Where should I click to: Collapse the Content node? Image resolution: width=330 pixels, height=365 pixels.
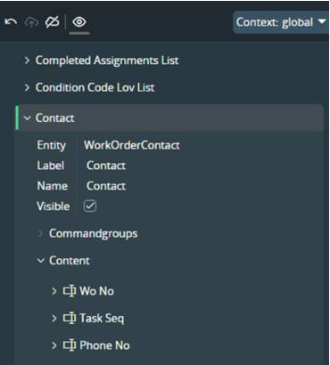(x=41, y=261)
